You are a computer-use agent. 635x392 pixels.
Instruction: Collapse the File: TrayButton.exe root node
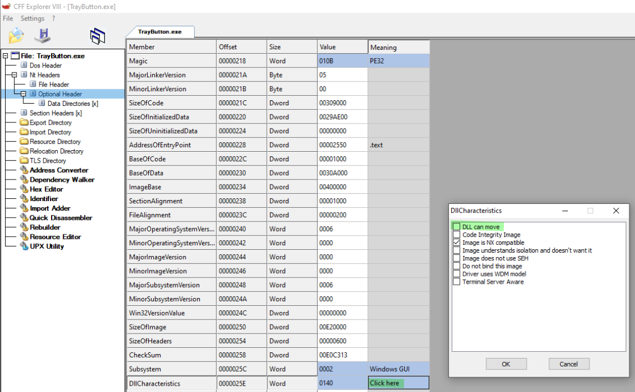coord(5,56)
